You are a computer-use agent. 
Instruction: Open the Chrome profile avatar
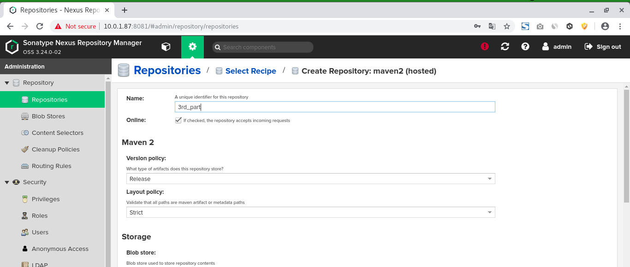point(606,26)
